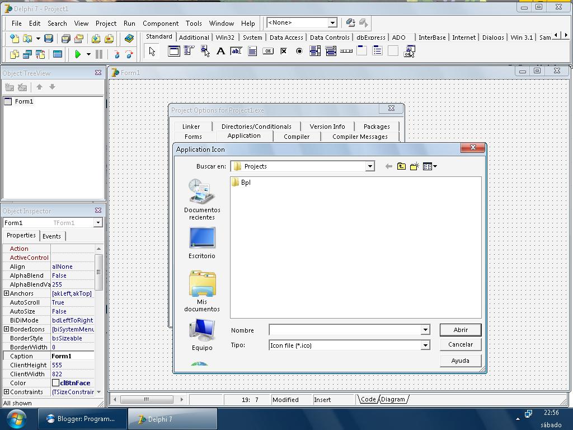Screen dimensions: 573x430
Task: Click the Abrir button
Action: click(461, 330)
